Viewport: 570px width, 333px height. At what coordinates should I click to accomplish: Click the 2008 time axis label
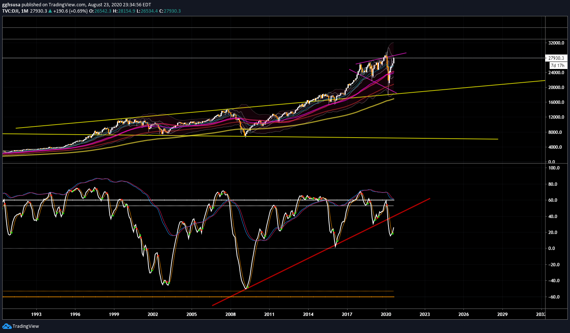click(231, 314)
